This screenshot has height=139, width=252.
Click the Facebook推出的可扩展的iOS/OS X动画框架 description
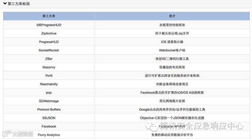172,93
